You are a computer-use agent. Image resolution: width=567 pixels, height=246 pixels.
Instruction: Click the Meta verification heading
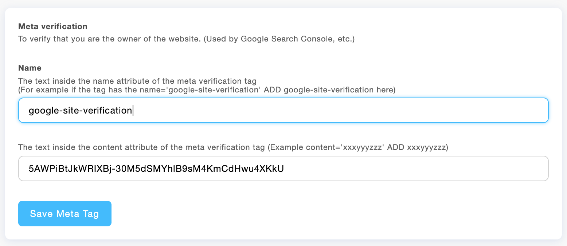pyautogui.click(x=52, y=26)
